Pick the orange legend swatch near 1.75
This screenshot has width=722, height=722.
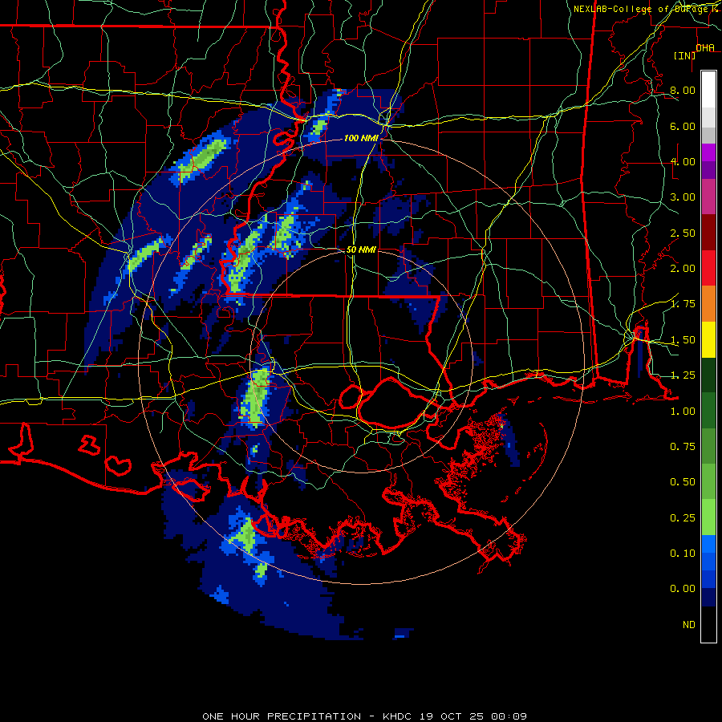[708, 303]
